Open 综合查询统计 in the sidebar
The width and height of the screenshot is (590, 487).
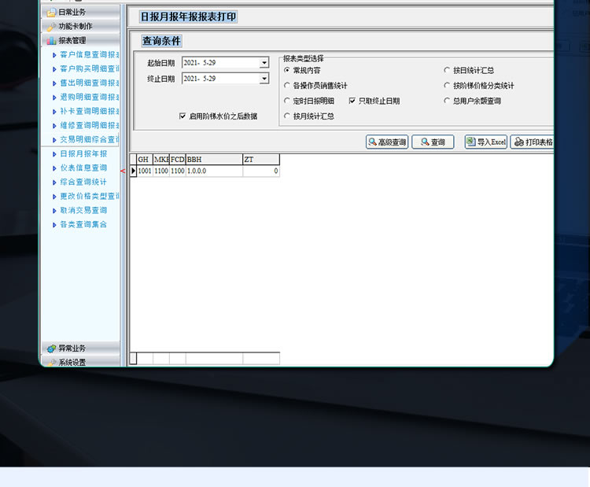(x=83, y=183)
